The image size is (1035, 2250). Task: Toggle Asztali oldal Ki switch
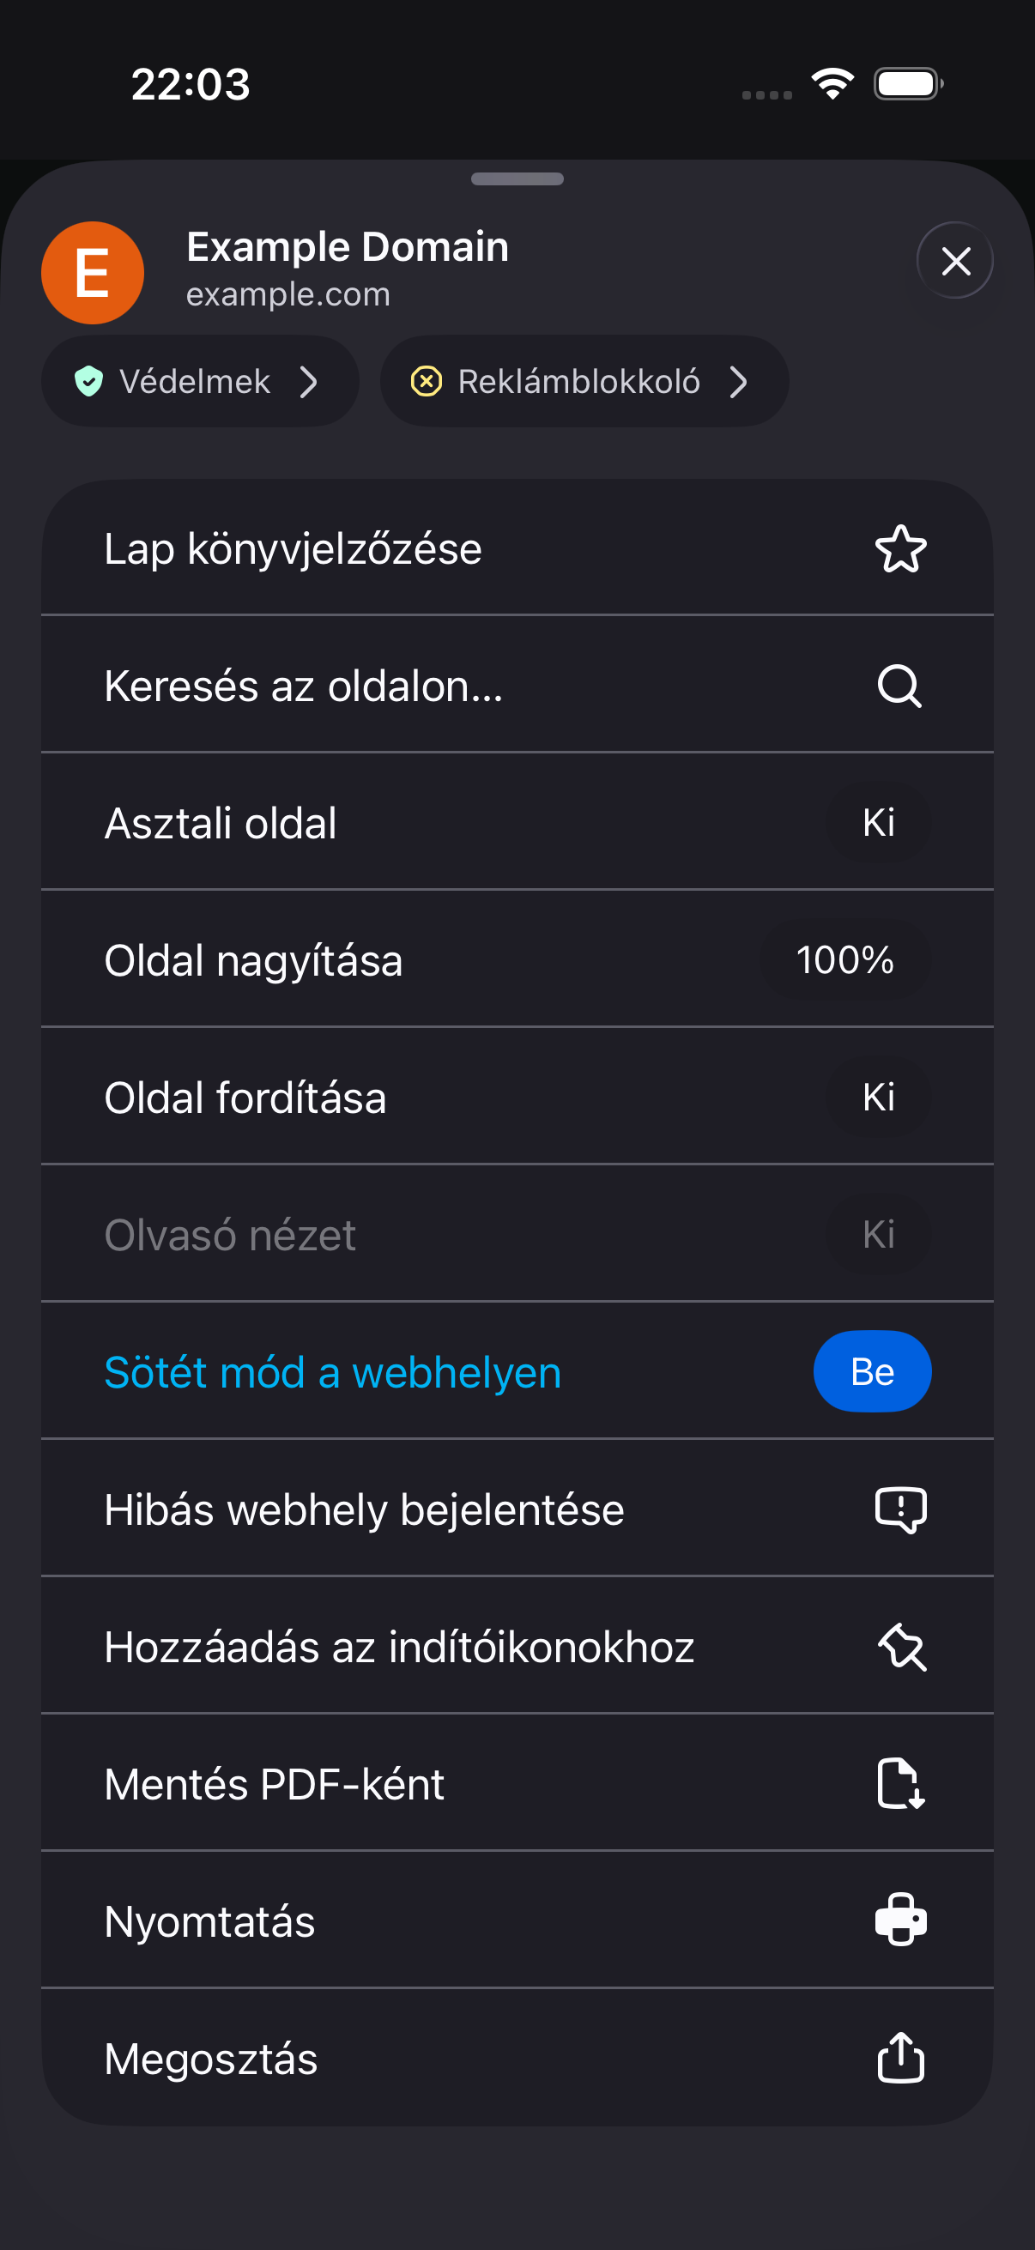tap(878, 823)
